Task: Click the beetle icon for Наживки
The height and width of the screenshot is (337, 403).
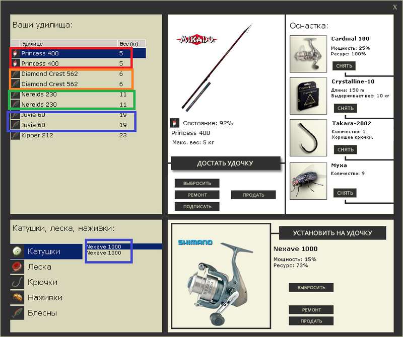Action: tap(17, 297)
